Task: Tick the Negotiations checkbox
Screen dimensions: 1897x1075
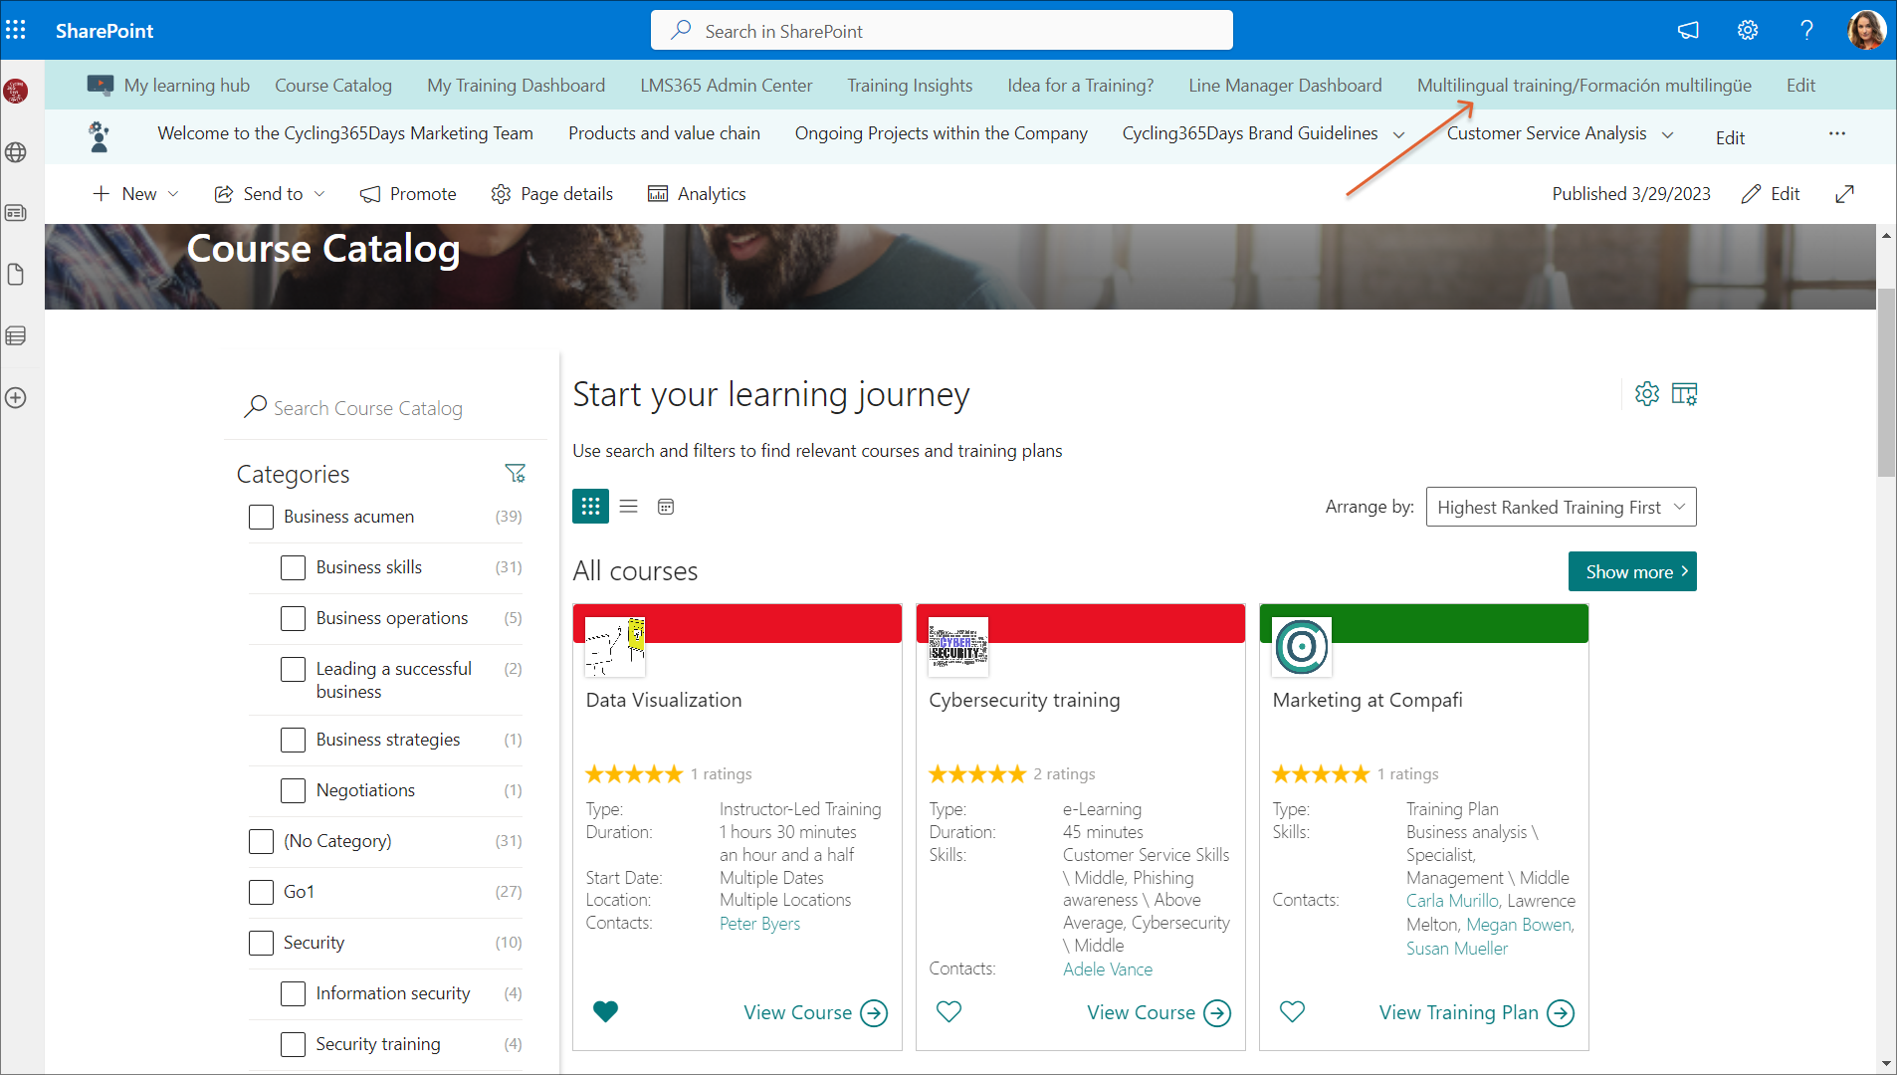Action: click(293, 790)
